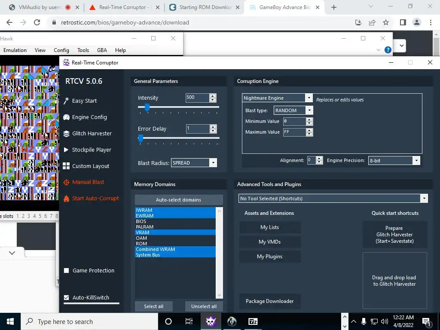The width and height of the screenshot is (440, 330).
Task: Open Chrome profile avatar
Action: pyautogui.click(x=417, y=22)
